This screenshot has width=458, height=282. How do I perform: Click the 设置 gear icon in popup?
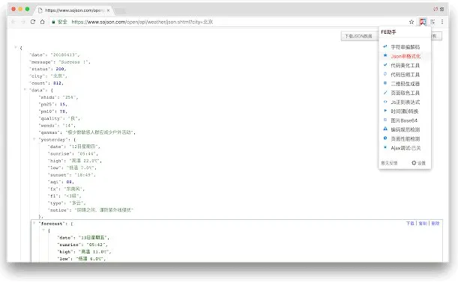414,163
